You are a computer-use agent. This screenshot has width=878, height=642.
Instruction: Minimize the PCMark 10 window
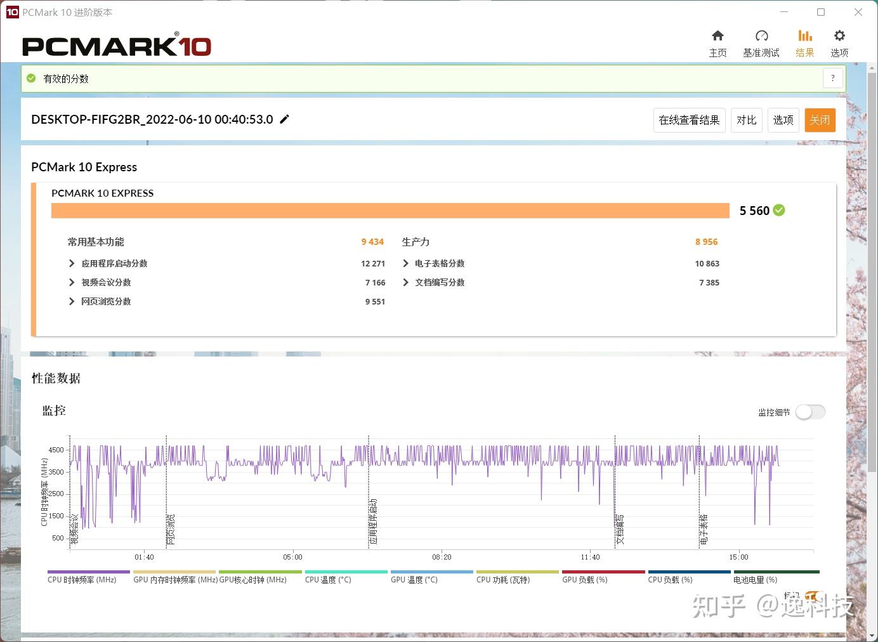(785, 12)
